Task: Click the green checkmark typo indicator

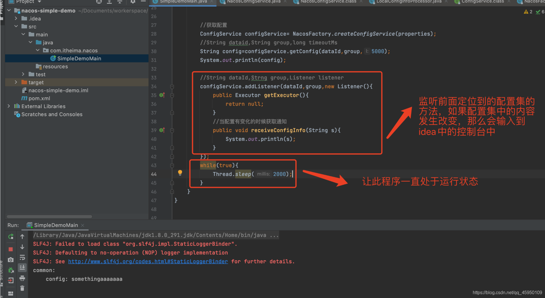Action: (540, 12)
